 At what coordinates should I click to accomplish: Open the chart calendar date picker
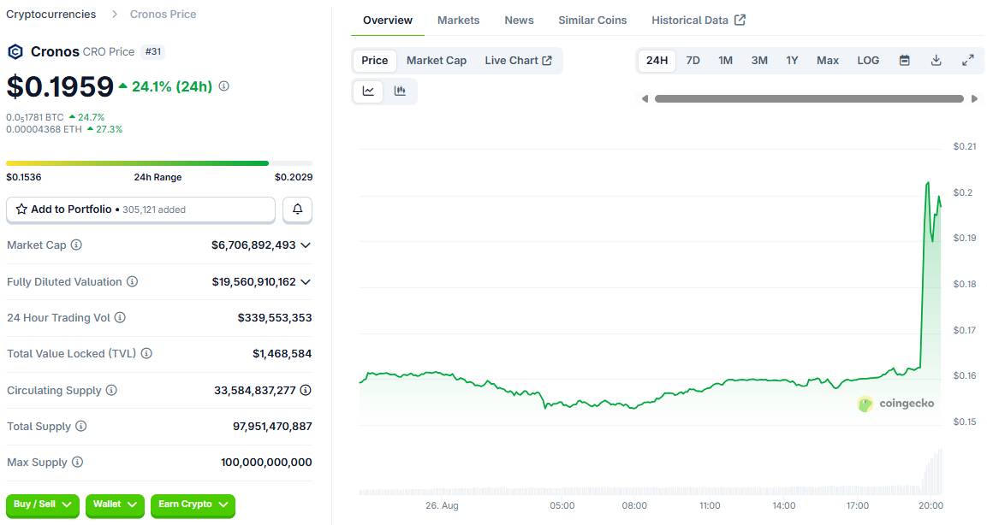pyautogui.click(x=905, y=61)
